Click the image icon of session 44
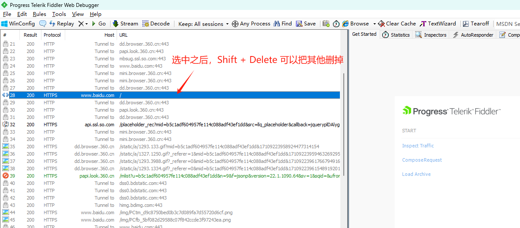Viewport: 520px width, 228px height. [x=5, y=212]
